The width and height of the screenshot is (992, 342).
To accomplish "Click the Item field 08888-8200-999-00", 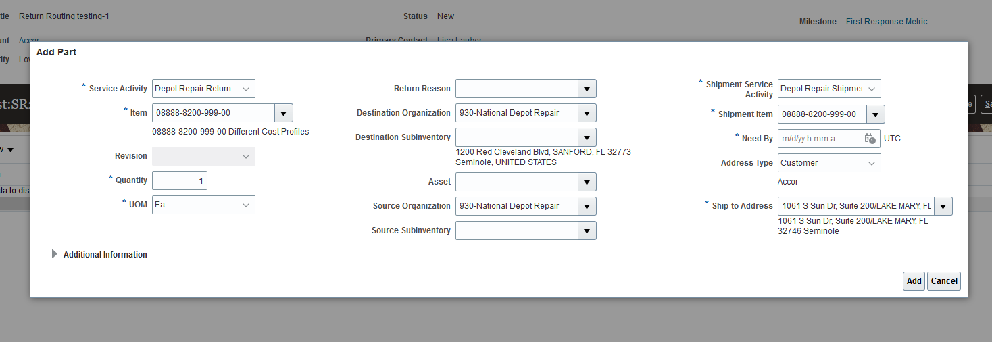I will pos(214,113).
